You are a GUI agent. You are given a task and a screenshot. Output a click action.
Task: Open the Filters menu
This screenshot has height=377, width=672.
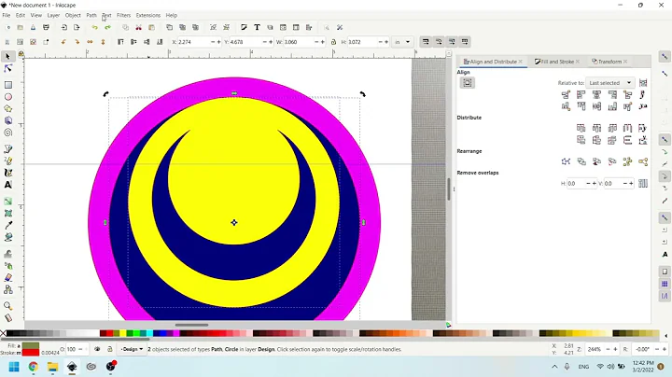click(123, 15)
